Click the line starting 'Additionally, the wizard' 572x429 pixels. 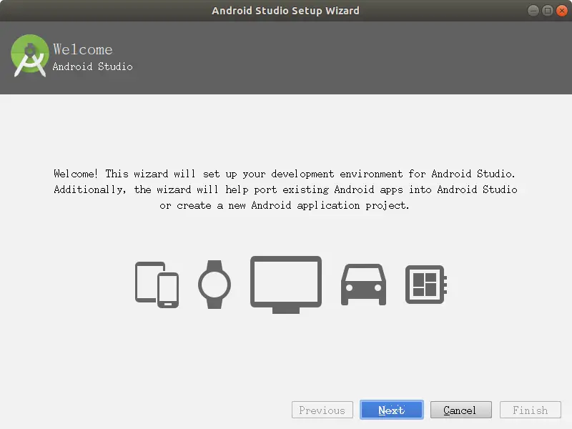(x=285, y=189)
